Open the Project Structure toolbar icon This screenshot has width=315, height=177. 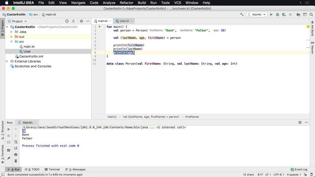point(298,14)
